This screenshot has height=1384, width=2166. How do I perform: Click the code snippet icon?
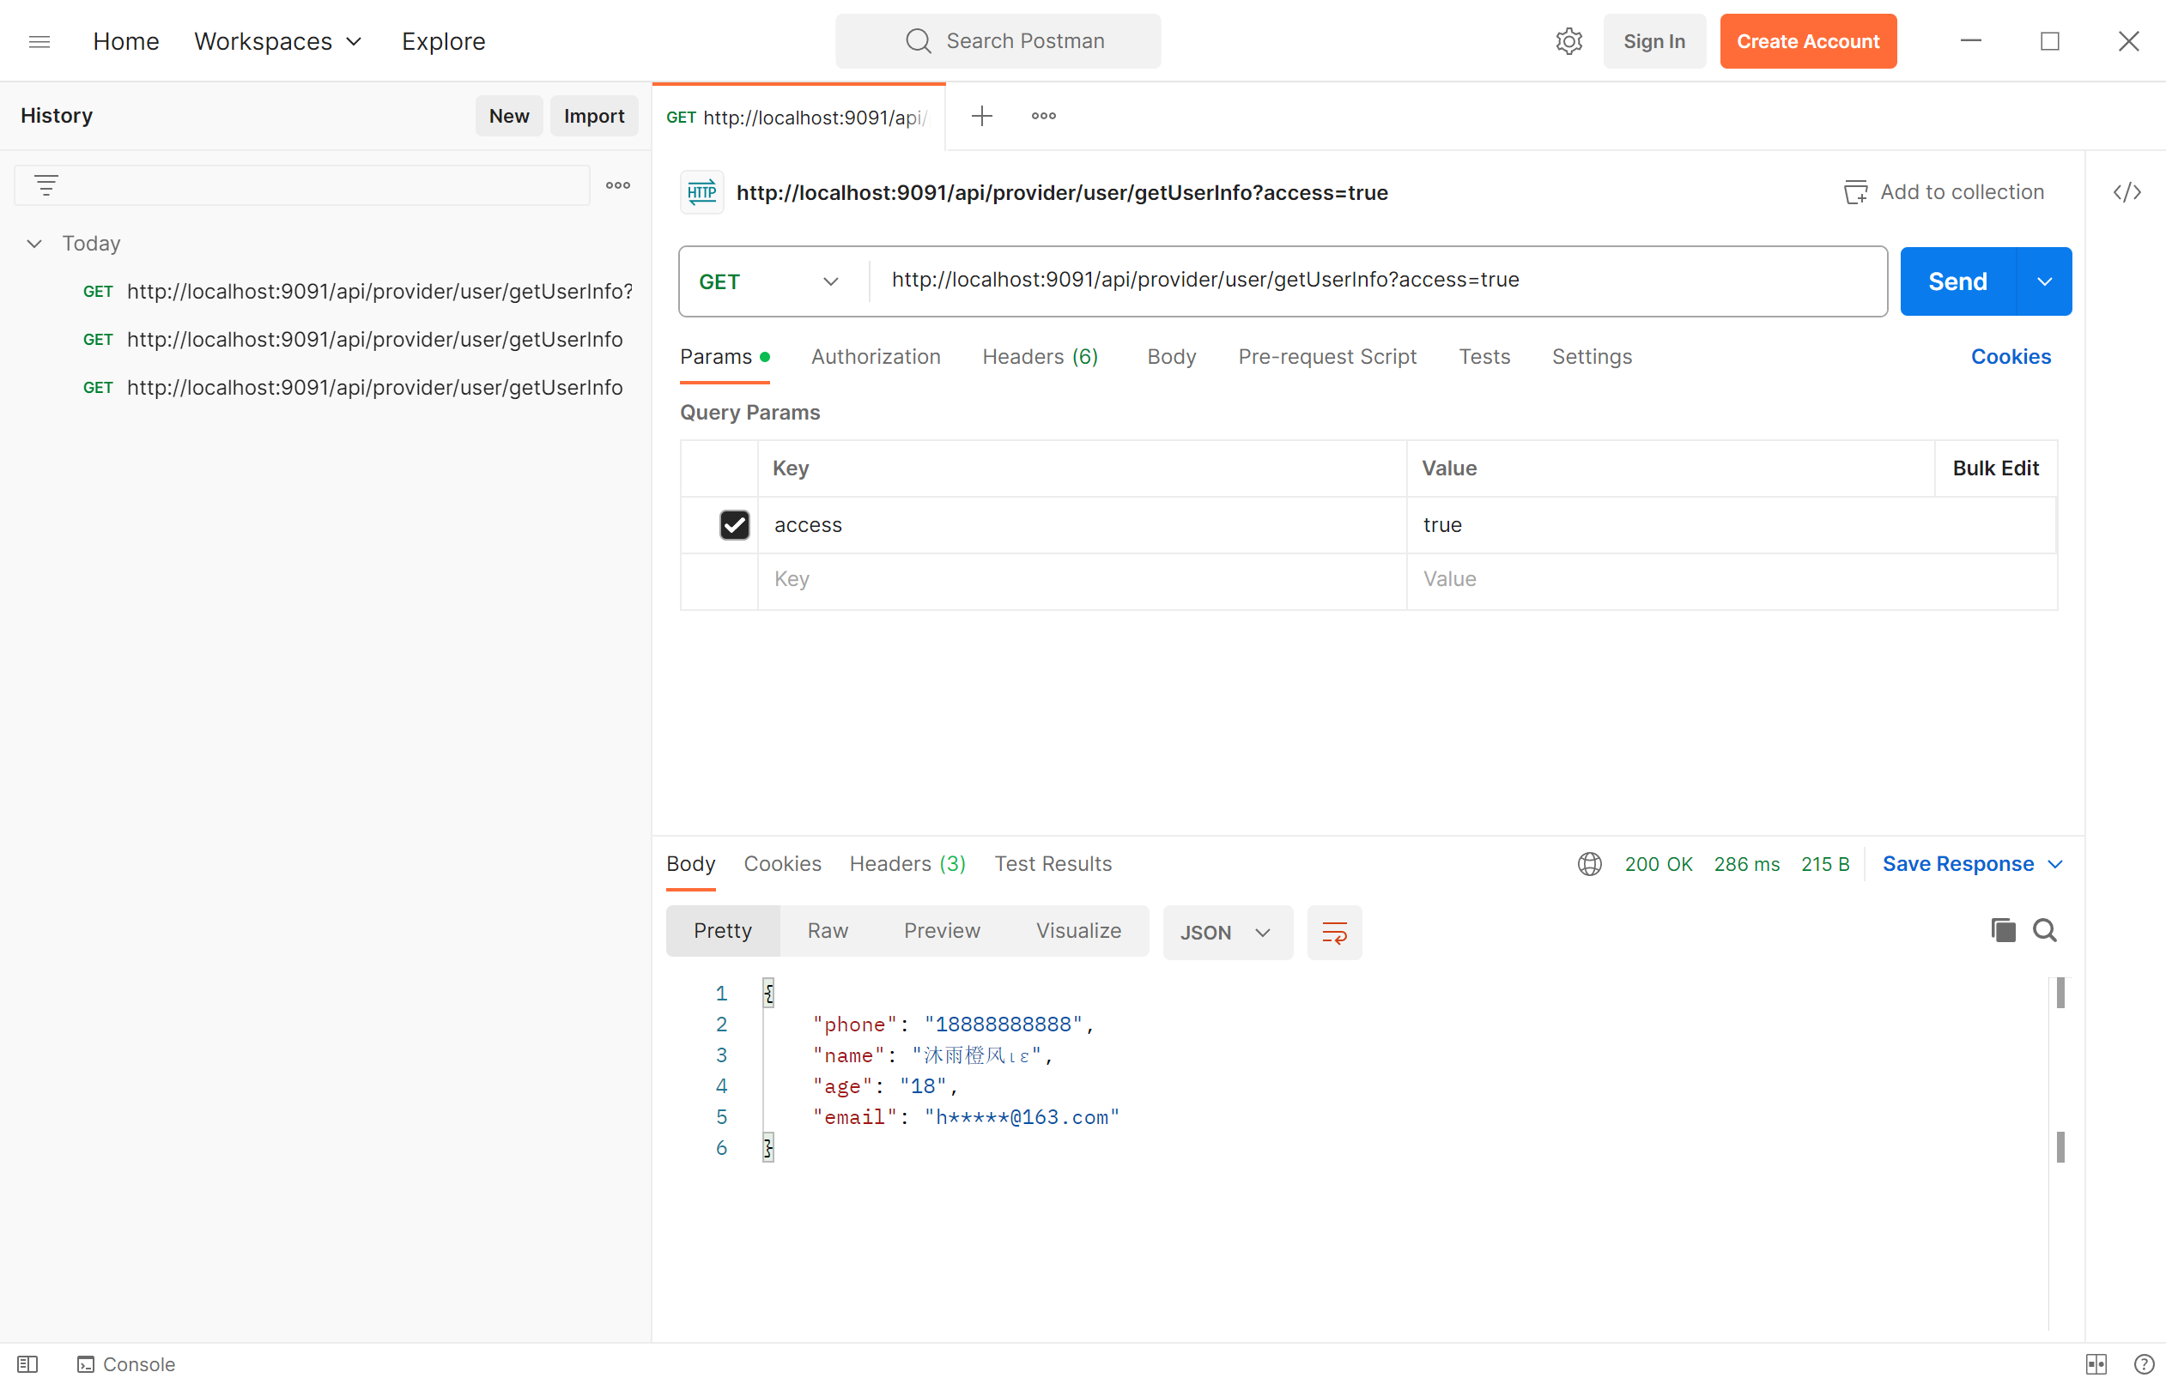coord(2127,192)
